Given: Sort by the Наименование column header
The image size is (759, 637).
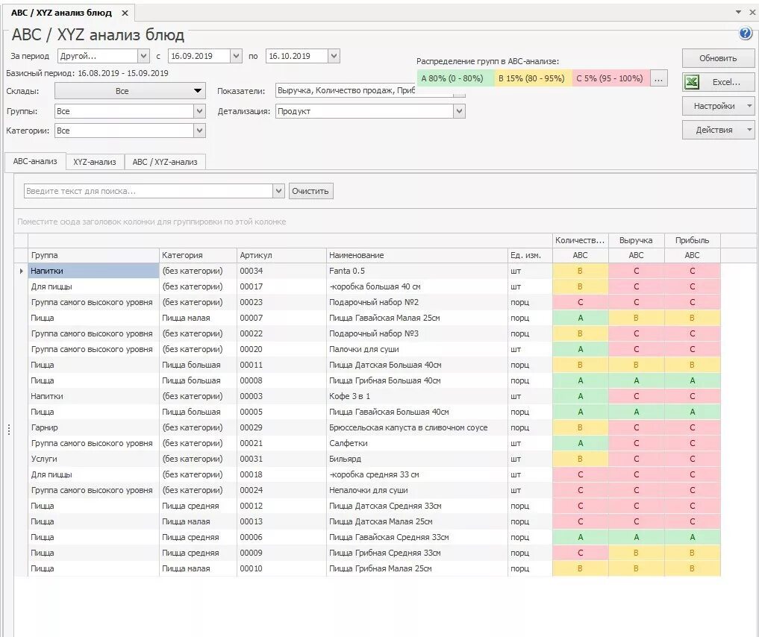Looking at the screenshot, I should (x=416, y=255).
